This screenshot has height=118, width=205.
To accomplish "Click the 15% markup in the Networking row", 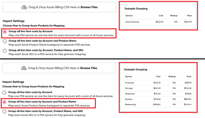I will [x=174, y=105].
